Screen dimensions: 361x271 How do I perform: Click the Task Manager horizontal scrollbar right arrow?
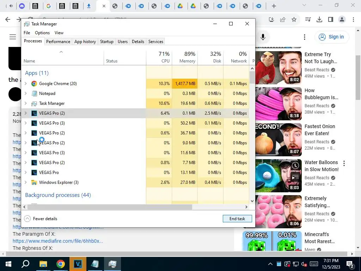pyautogui.click(x=246, y=207)
